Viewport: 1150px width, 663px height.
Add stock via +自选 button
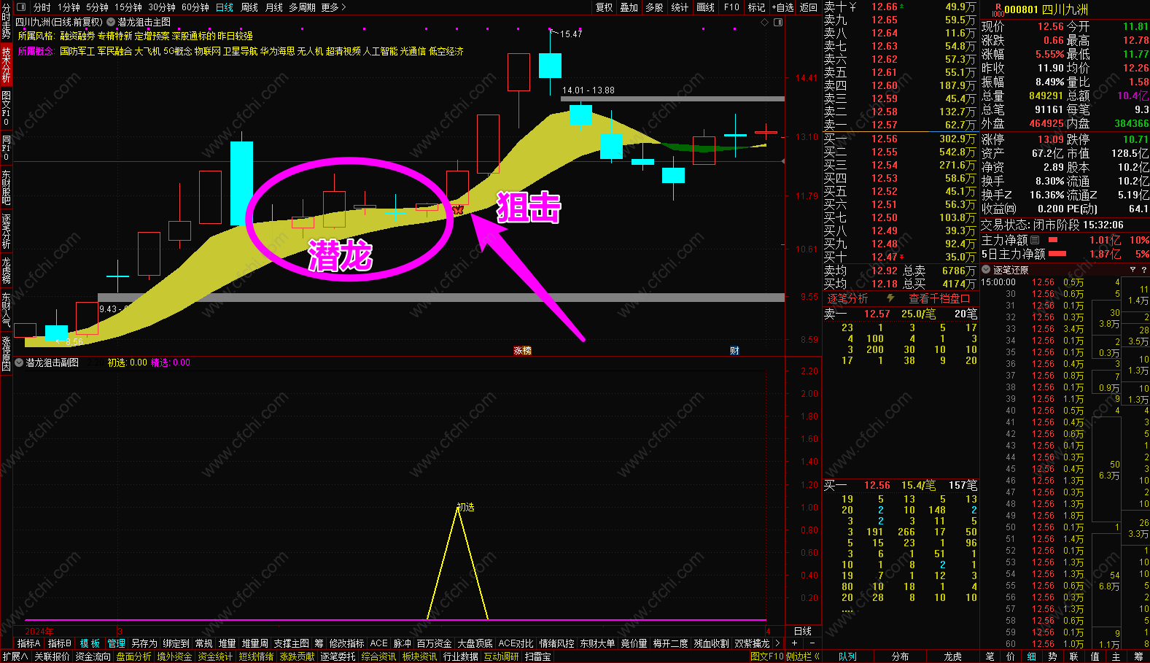point(782,7)
